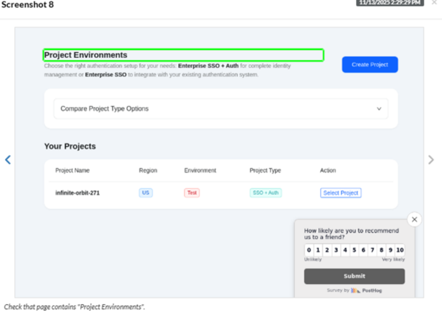Image resolution: width=442 pixels, height=311 pixels.
Task: Submit the recommendation survey
Action: point(354,276)
